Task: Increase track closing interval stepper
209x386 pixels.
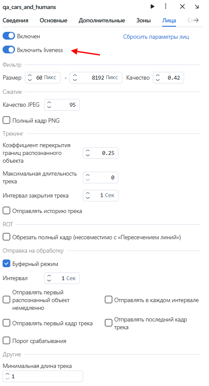Action: [x=88, y=194]
